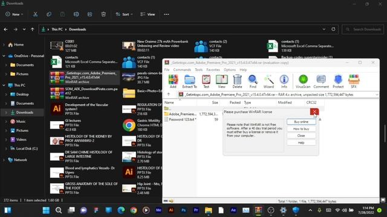Open recent locations dropdown arrow

tap(24, 30)
